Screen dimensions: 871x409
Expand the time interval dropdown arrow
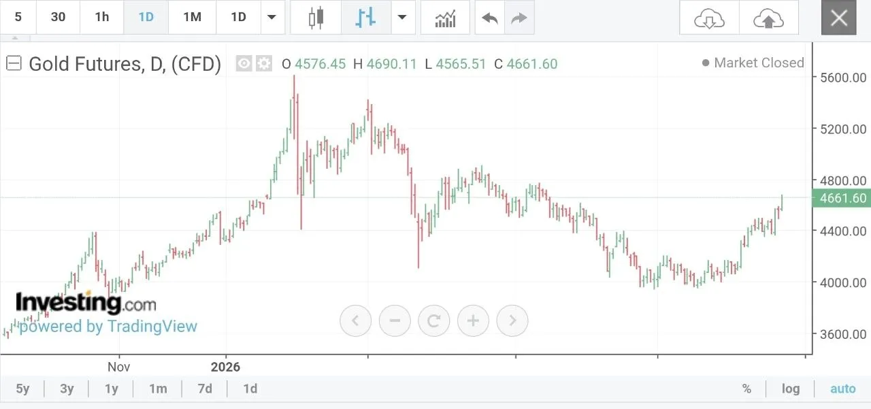(273, 18)
